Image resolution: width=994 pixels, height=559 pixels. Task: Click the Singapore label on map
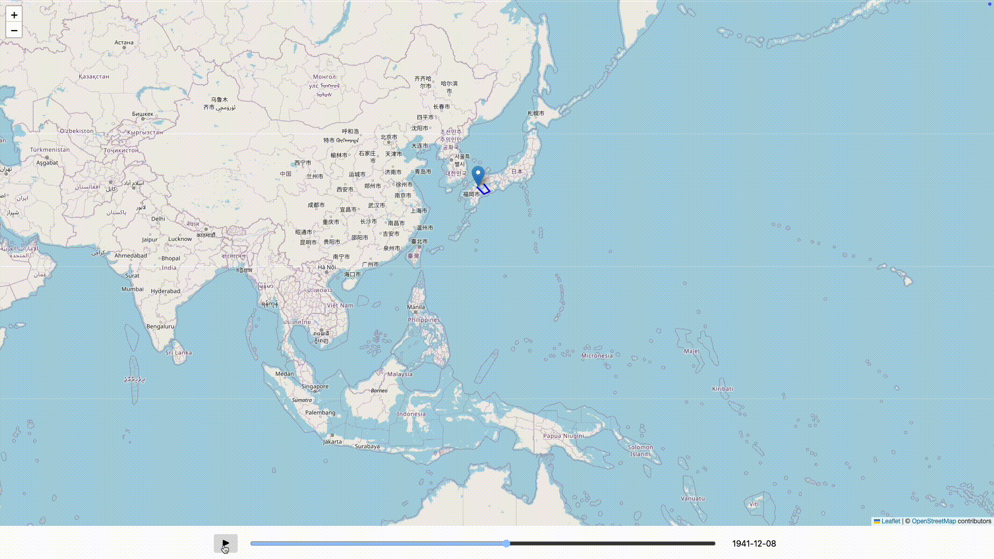click(x=315, y=387)
